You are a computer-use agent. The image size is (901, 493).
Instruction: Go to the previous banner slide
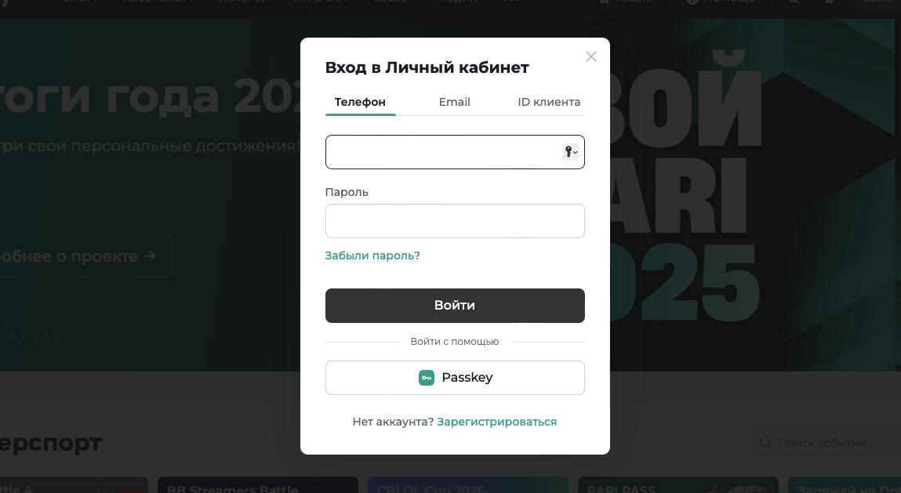coord(12,335)
